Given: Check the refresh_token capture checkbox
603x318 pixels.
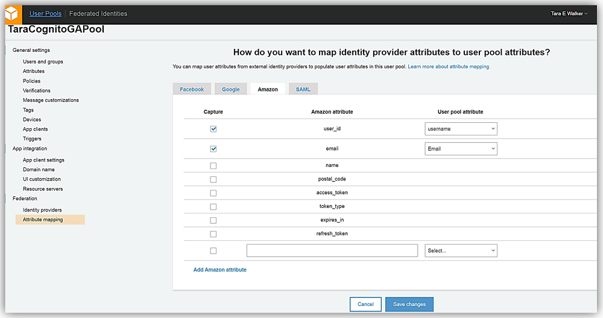Looking at the screenshot, I should pyautogui.click(x=213, y=234).
